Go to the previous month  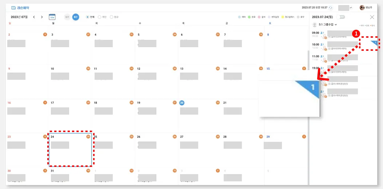34,17
